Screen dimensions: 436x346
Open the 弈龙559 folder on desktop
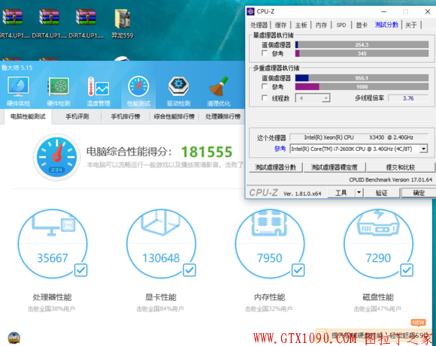(x=123, y=23)
